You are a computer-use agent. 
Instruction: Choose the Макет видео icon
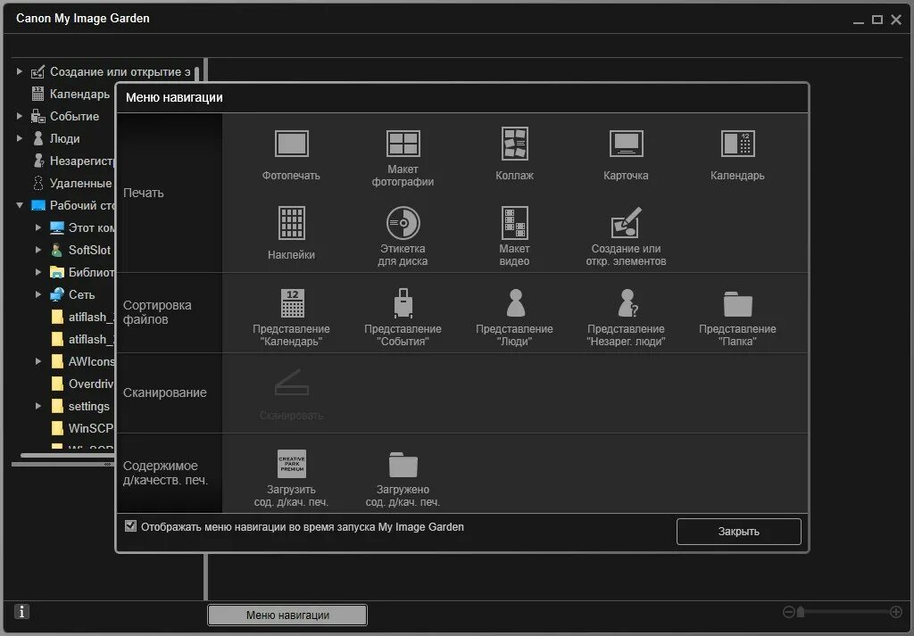[515, 223]
